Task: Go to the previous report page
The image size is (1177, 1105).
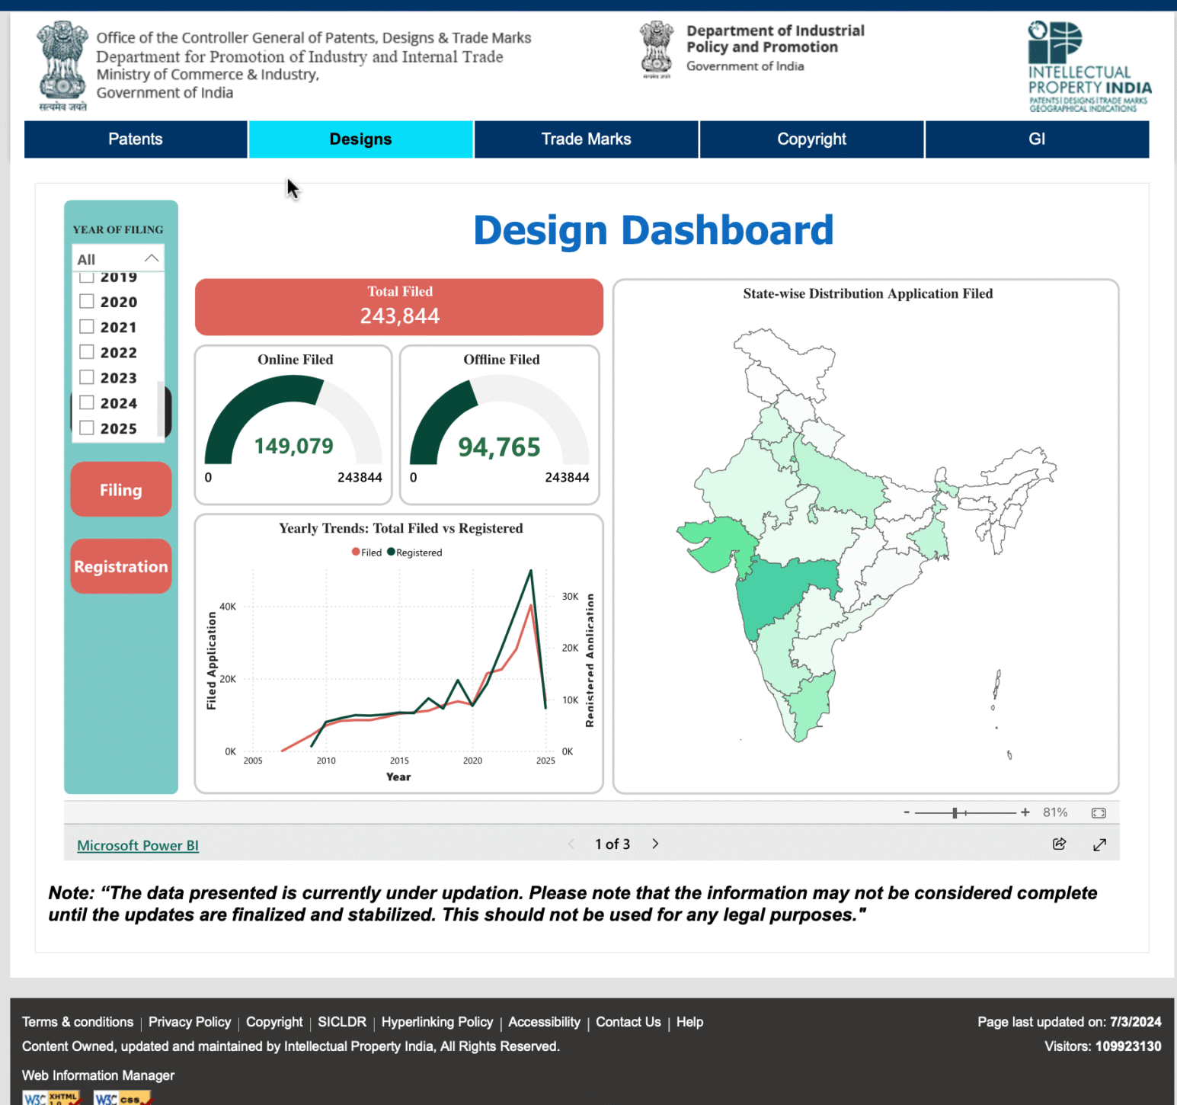Action: (571, 844)
